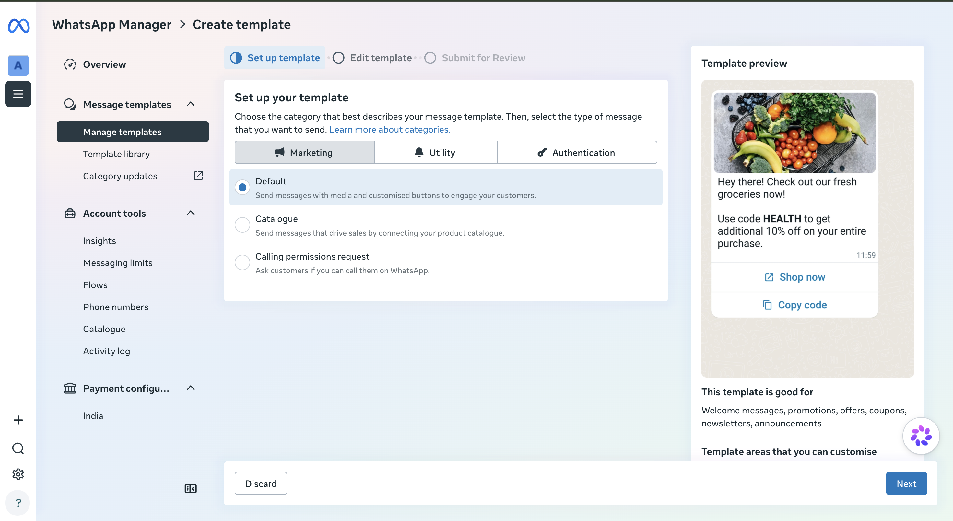Click the Meta logo icon
Screen dimensions: 953x521
(18, 26)
